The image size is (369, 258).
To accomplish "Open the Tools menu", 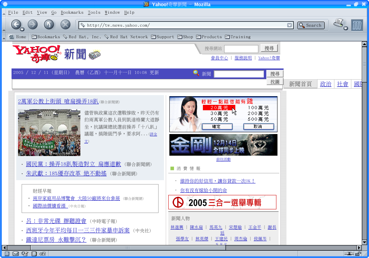I will point(94,12).
